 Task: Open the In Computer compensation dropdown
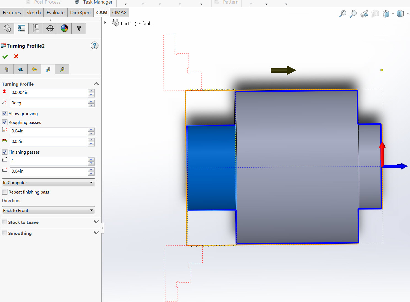(49, 183)
